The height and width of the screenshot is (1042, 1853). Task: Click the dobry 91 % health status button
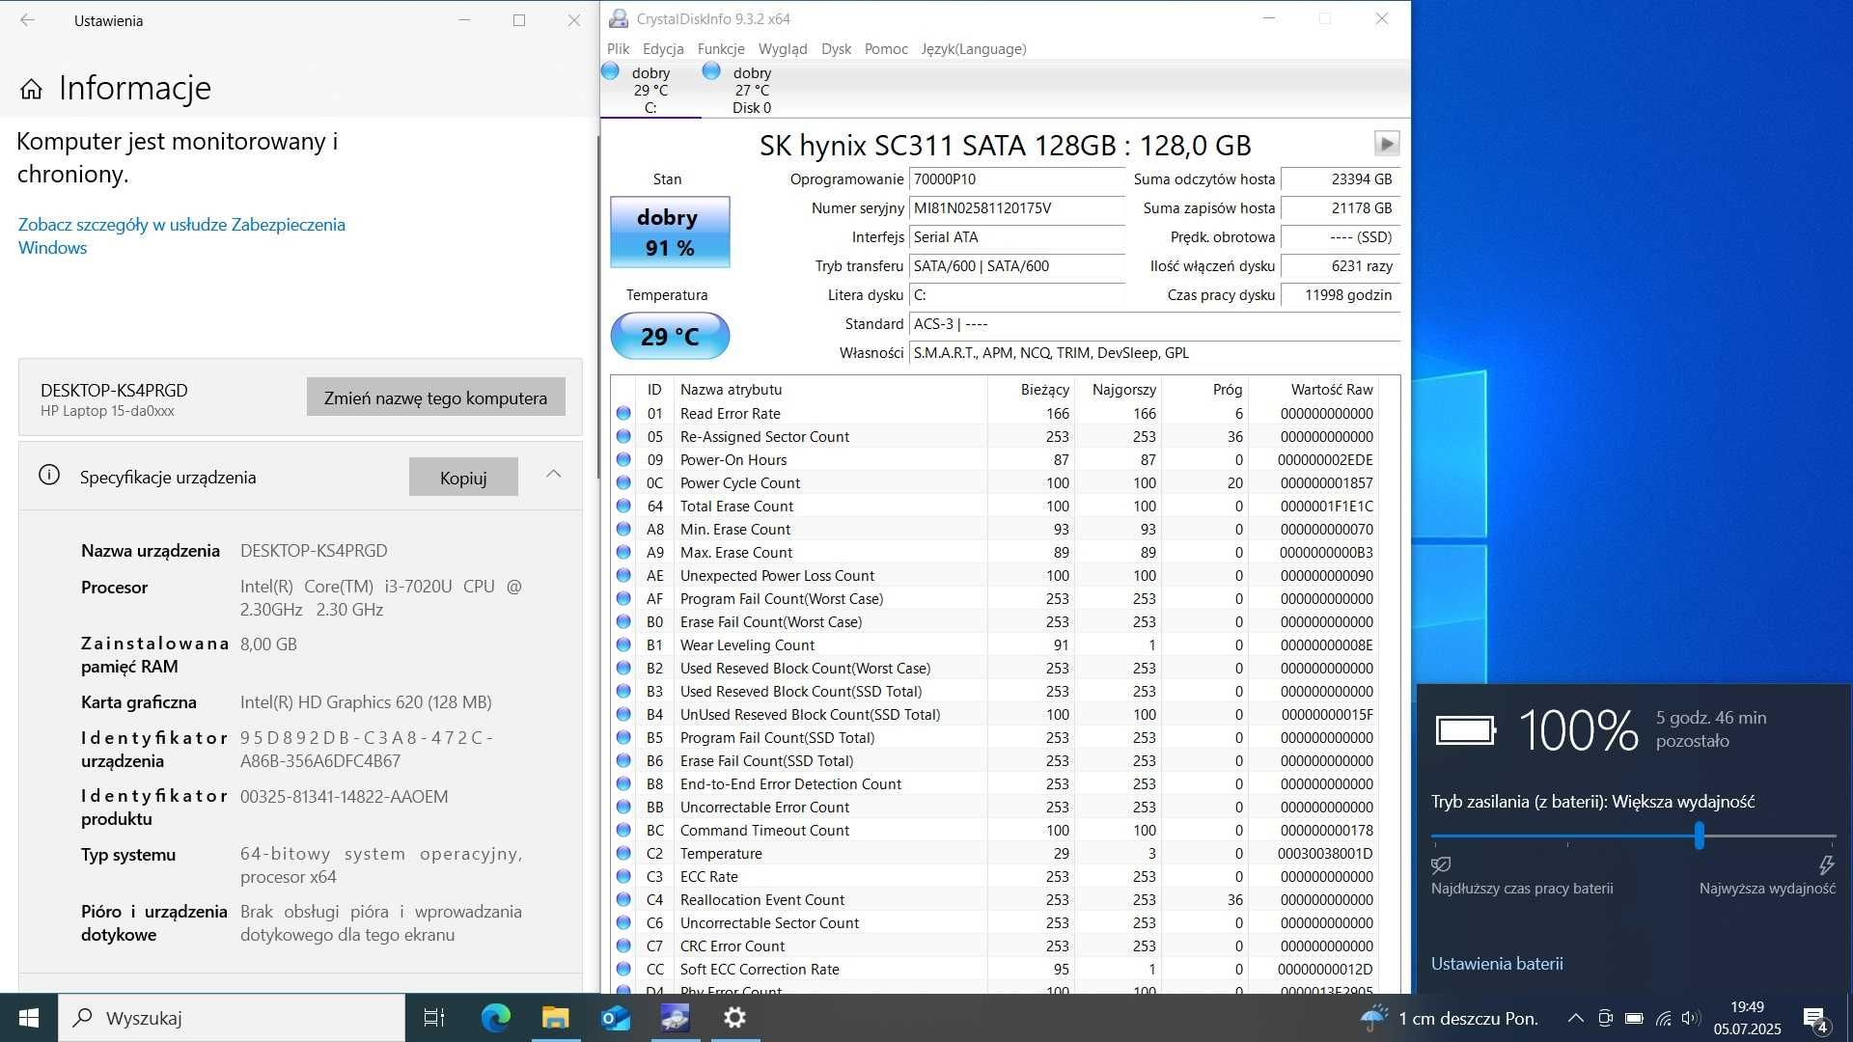coord(670,233)
